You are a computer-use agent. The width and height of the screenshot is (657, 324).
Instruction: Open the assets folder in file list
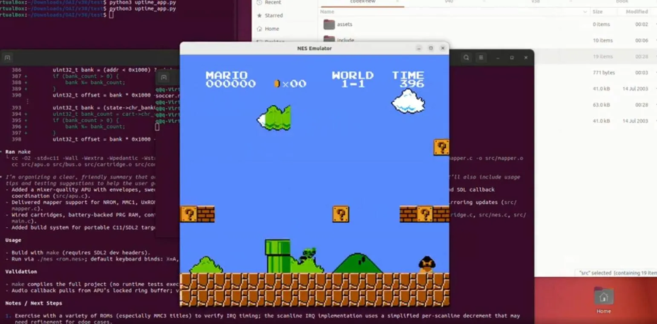pyautogui.click(x=344, y=24)
